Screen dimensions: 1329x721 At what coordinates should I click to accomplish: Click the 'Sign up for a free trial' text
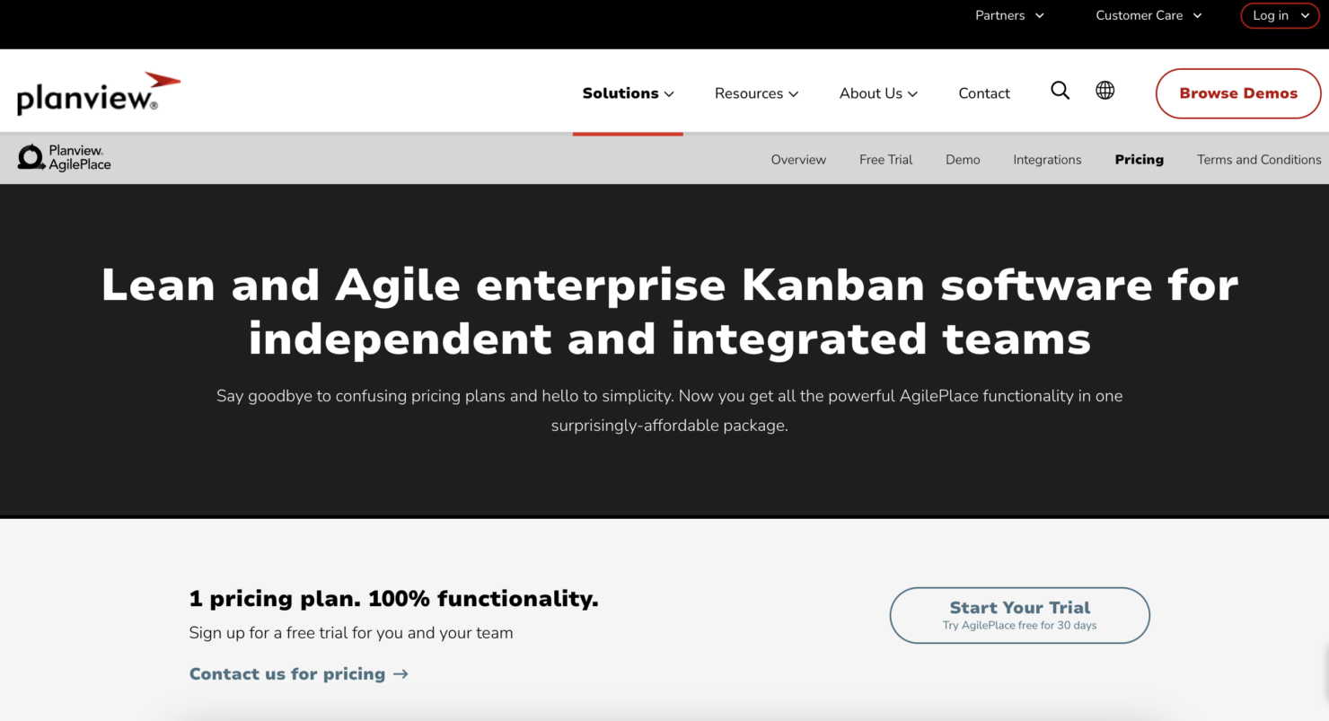tap(351, 633)
